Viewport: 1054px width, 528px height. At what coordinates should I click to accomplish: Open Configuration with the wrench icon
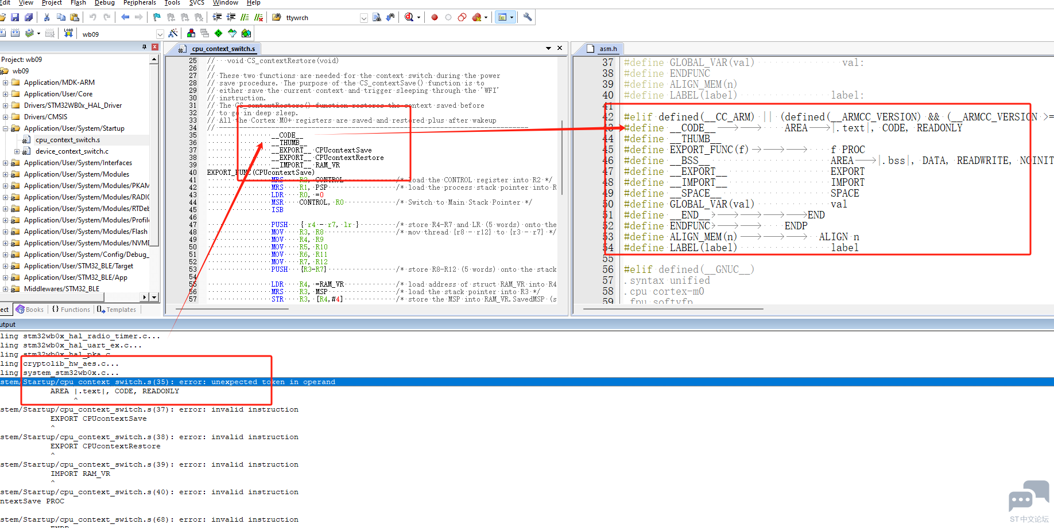point(528,17)
